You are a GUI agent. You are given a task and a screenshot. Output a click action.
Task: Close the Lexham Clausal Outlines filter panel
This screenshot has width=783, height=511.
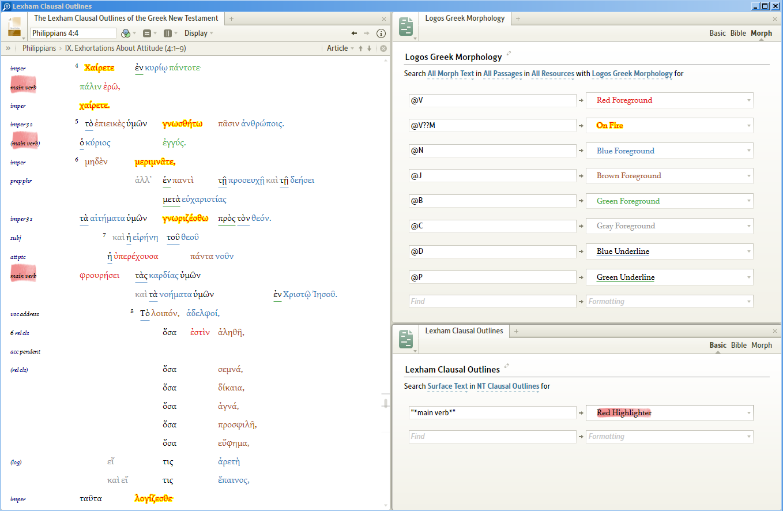point(775,331)
